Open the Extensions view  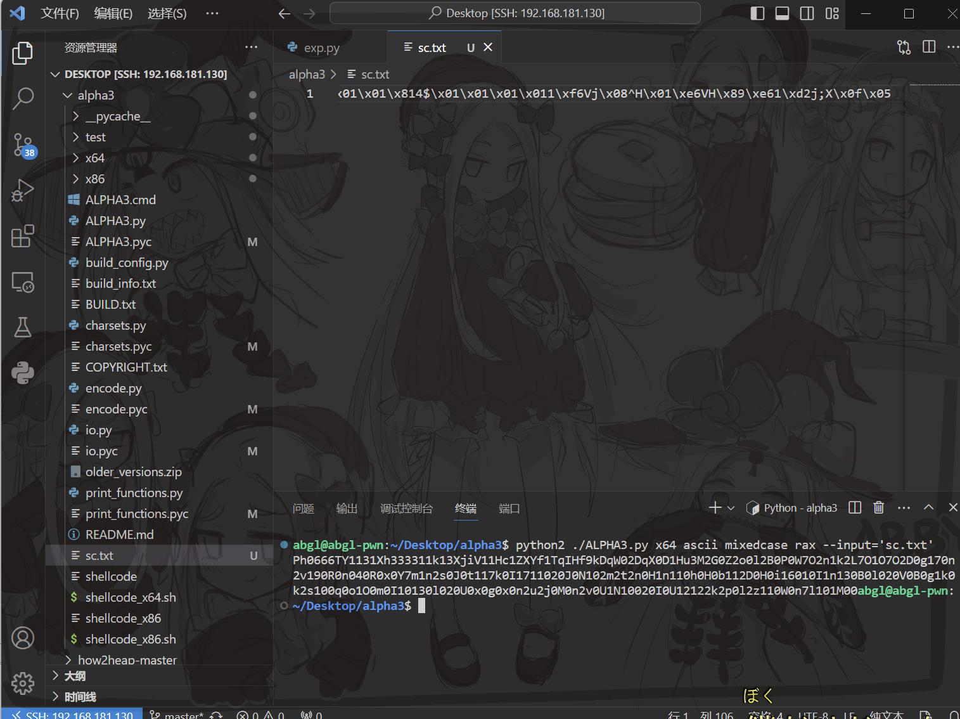click(23, 236)
